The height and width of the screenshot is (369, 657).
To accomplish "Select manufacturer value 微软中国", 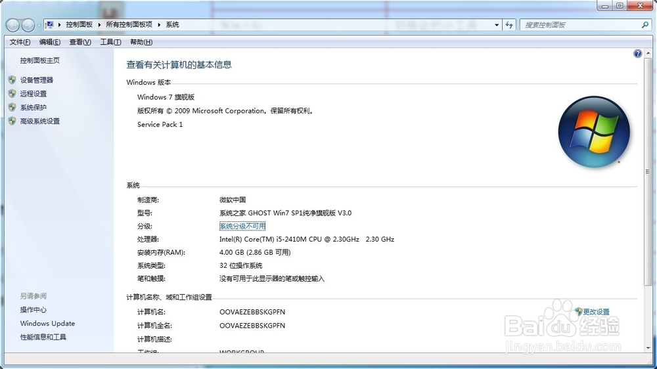I will [233, 200].
